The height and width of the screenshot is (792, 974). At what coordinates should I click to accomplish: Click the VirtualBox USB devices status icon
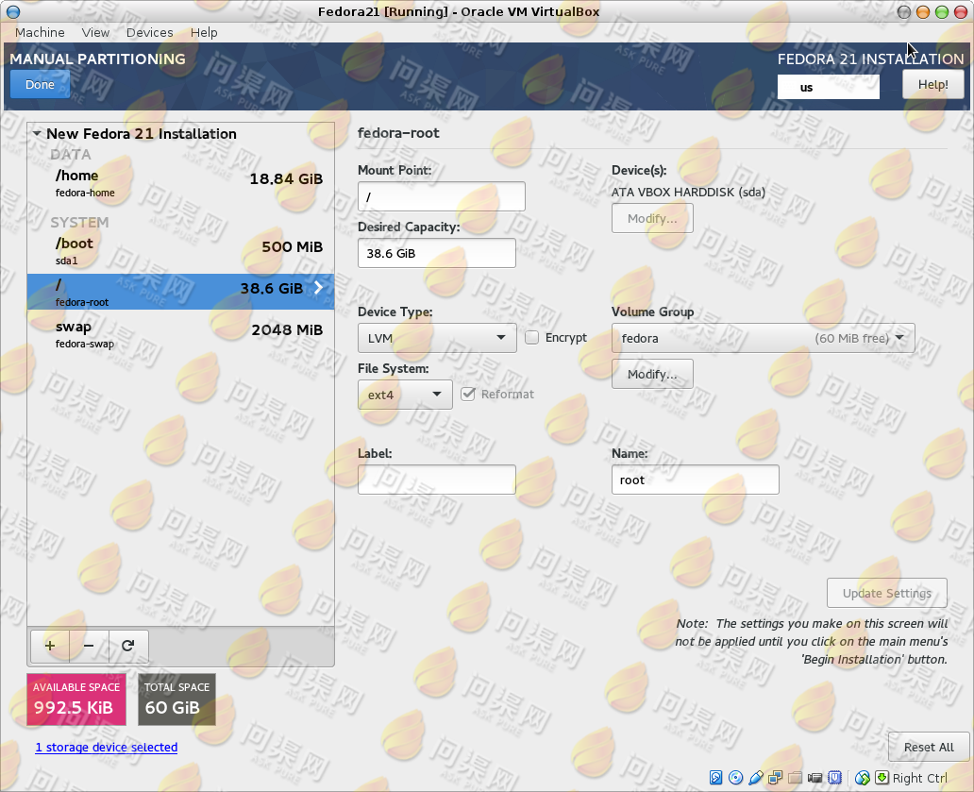(755, 778)
